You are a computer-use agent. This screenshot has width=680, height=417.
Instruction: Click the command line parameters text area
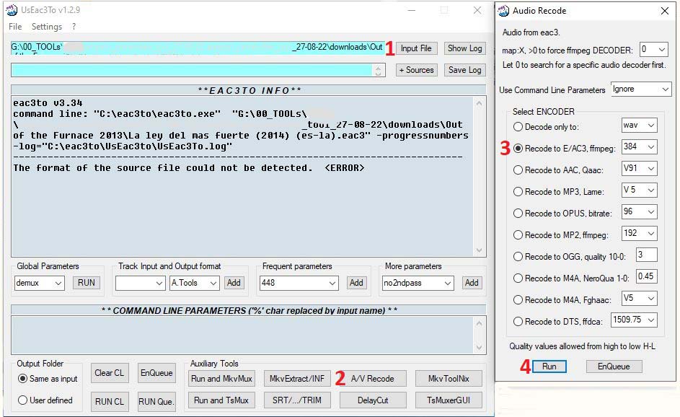click(x=242, y=335)
